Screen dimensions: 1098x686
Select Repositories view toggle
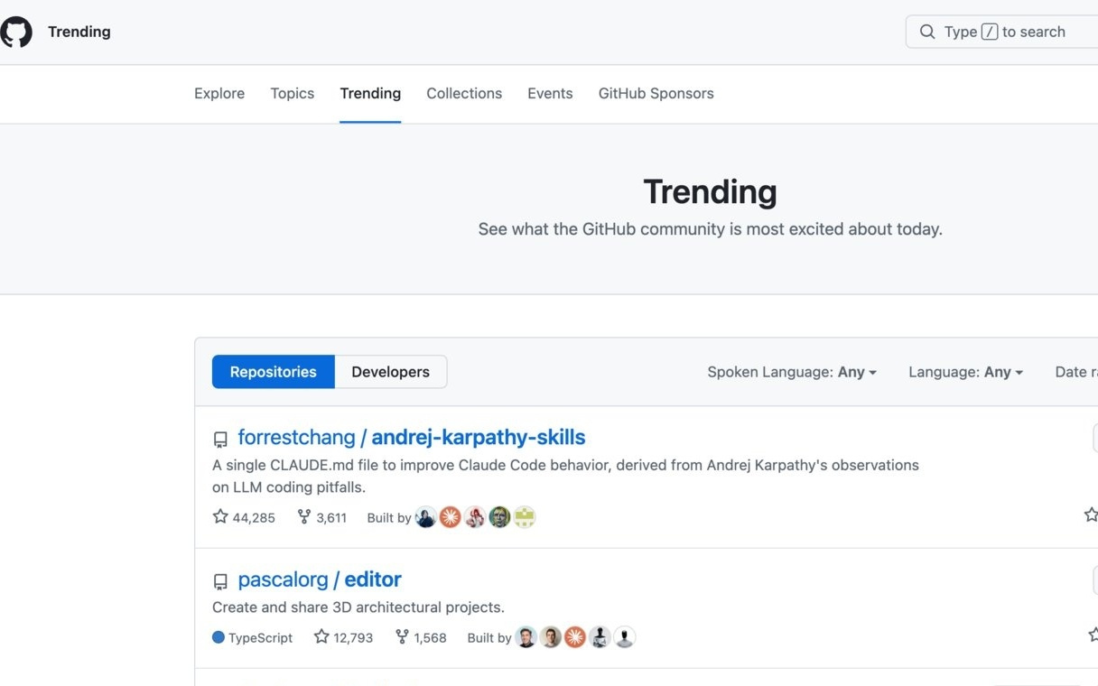click(273, 372)
